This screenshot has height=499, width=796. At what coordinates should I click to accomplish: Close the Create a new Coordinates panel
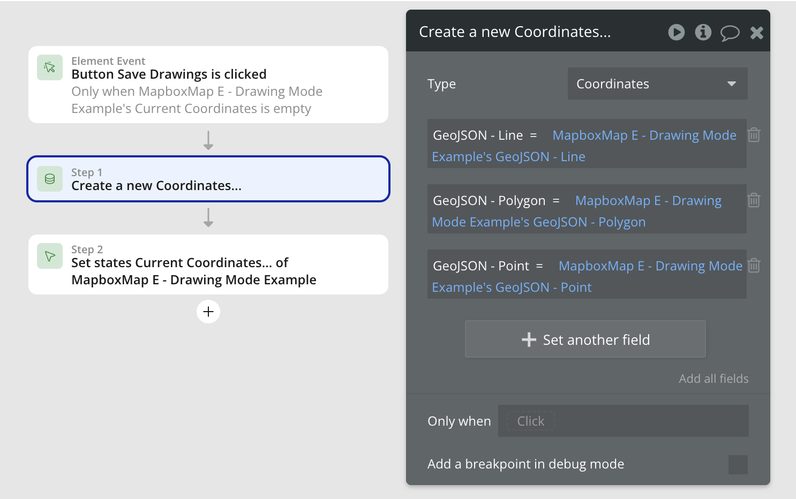point(756,33)
